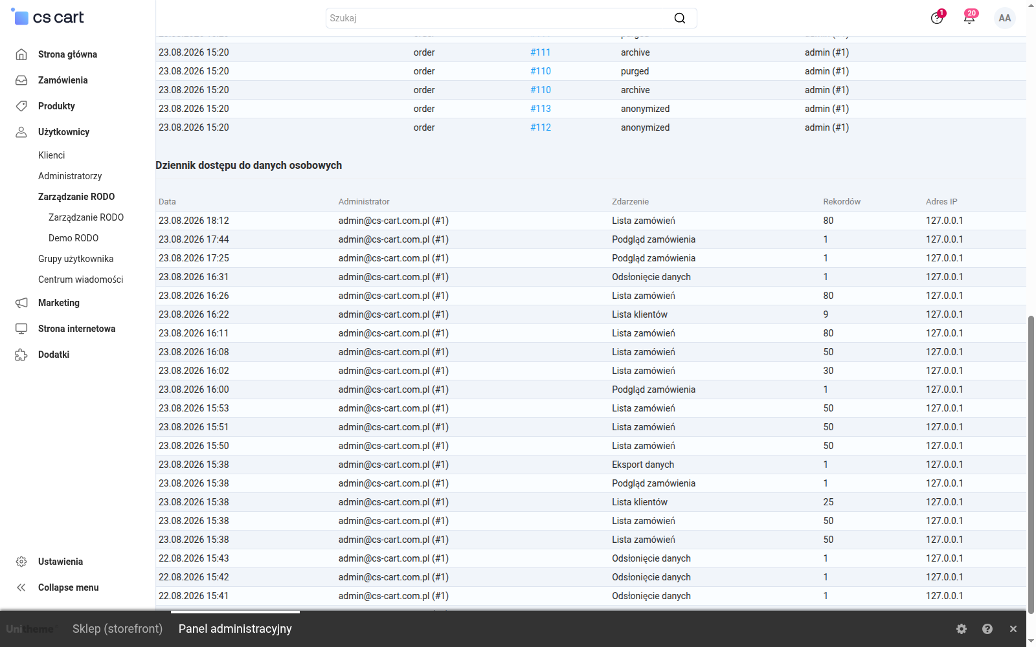Click the Zamówienia inbox icon

click(21, 80)
